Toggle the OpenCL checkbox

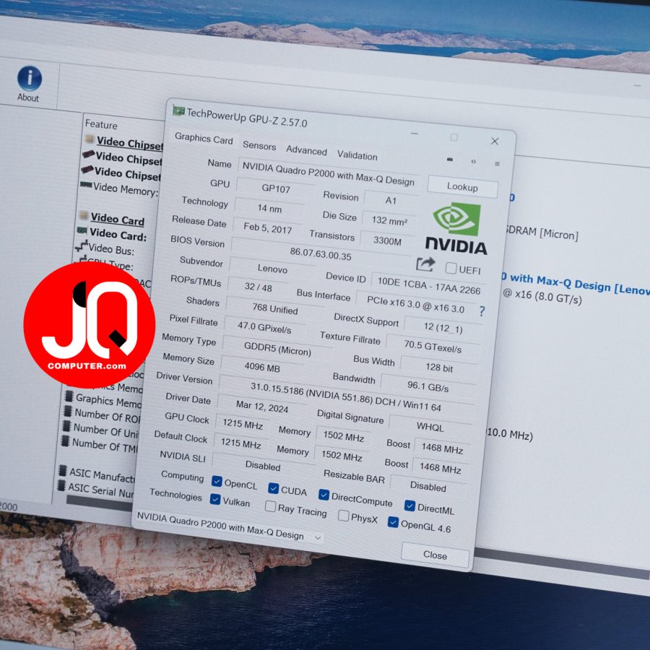click(217, 481)
